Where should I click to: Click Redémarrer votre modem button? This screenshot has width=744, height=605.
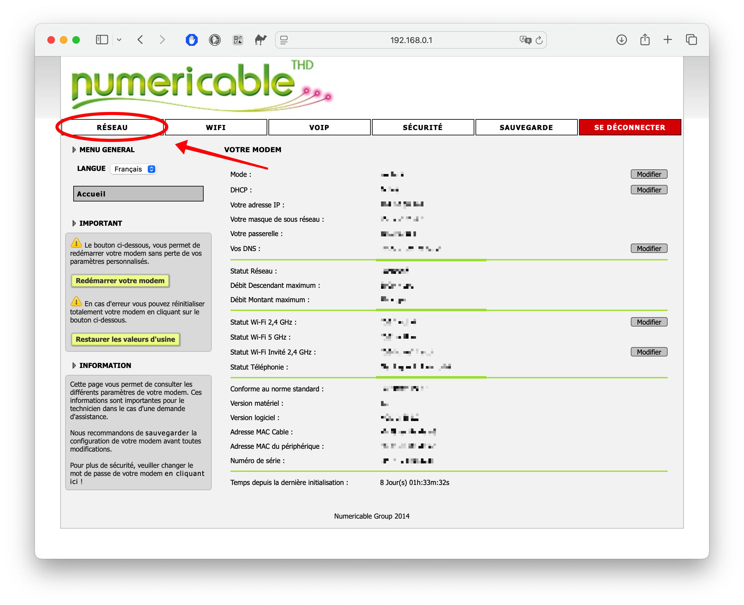(x=120, y=281)
